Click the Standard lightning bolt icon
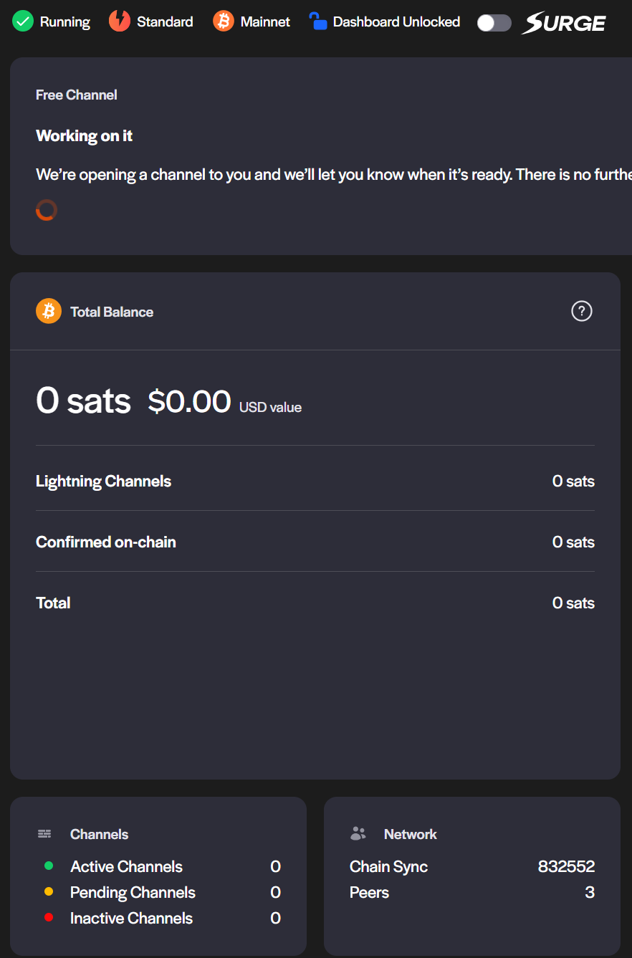 click(x=120, y=21)
